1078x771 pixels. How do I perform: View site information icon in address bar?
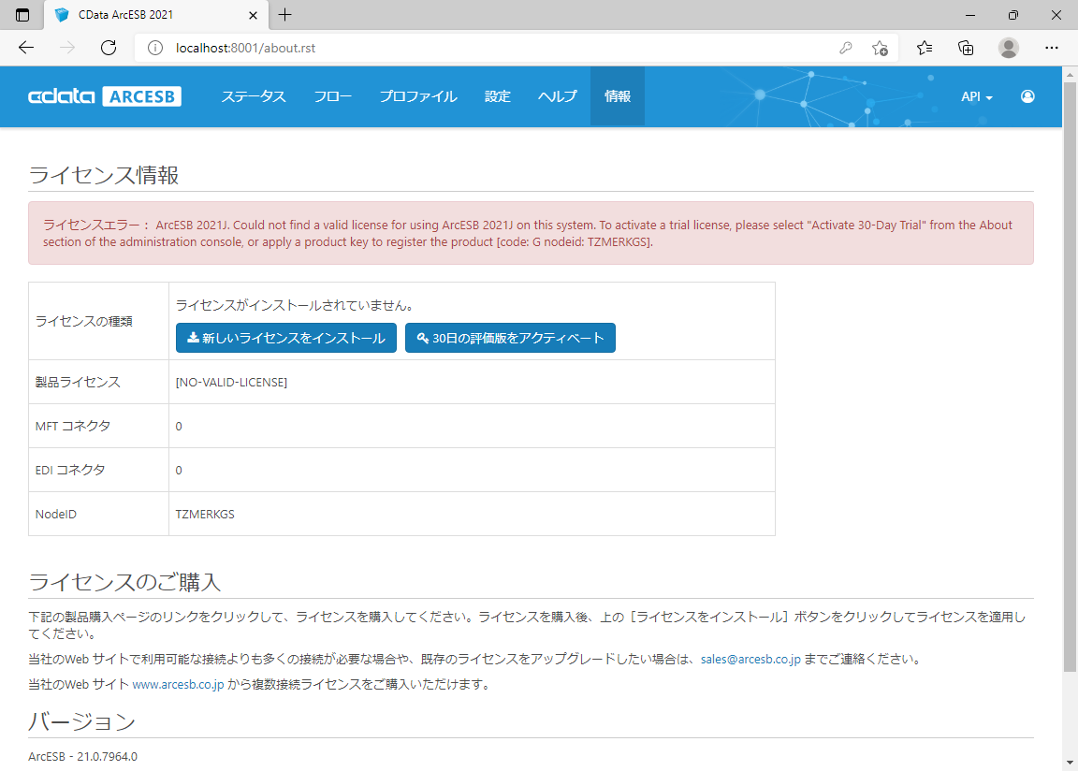coord(155,48)
